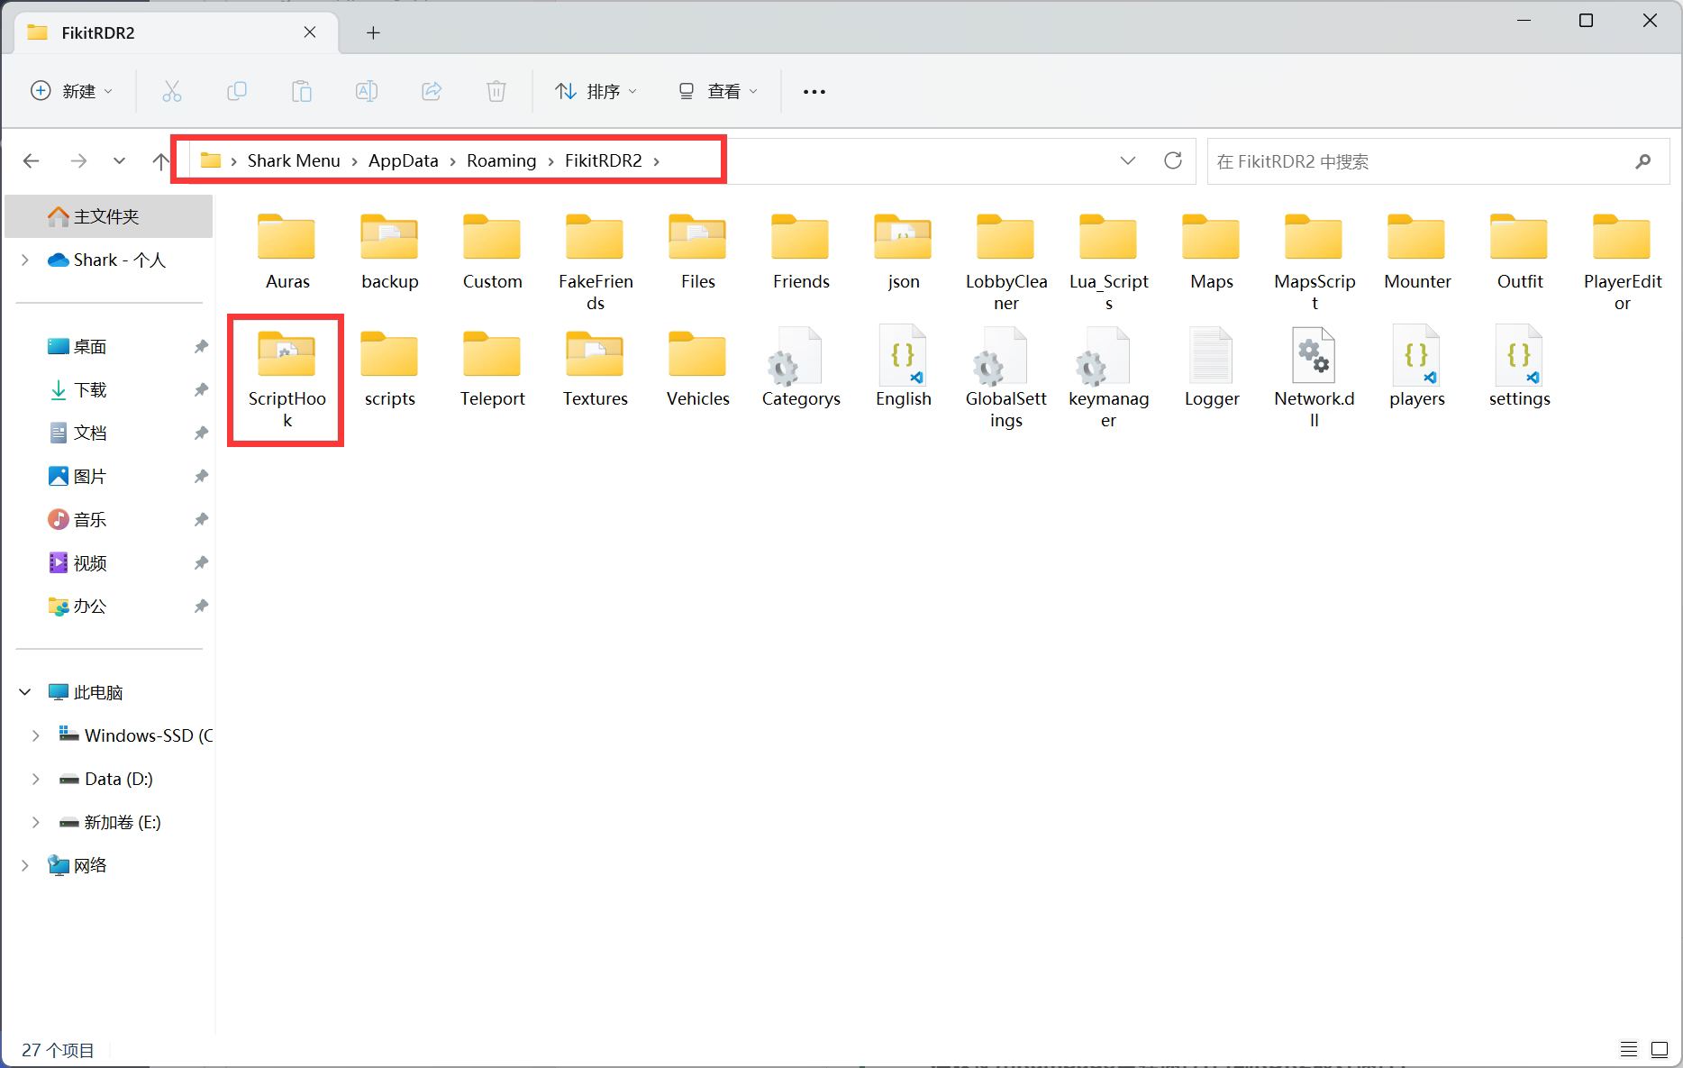The image size is (1683, 1068).
Task: Open the 排序 sort dropdown
Action: point(596,91)
